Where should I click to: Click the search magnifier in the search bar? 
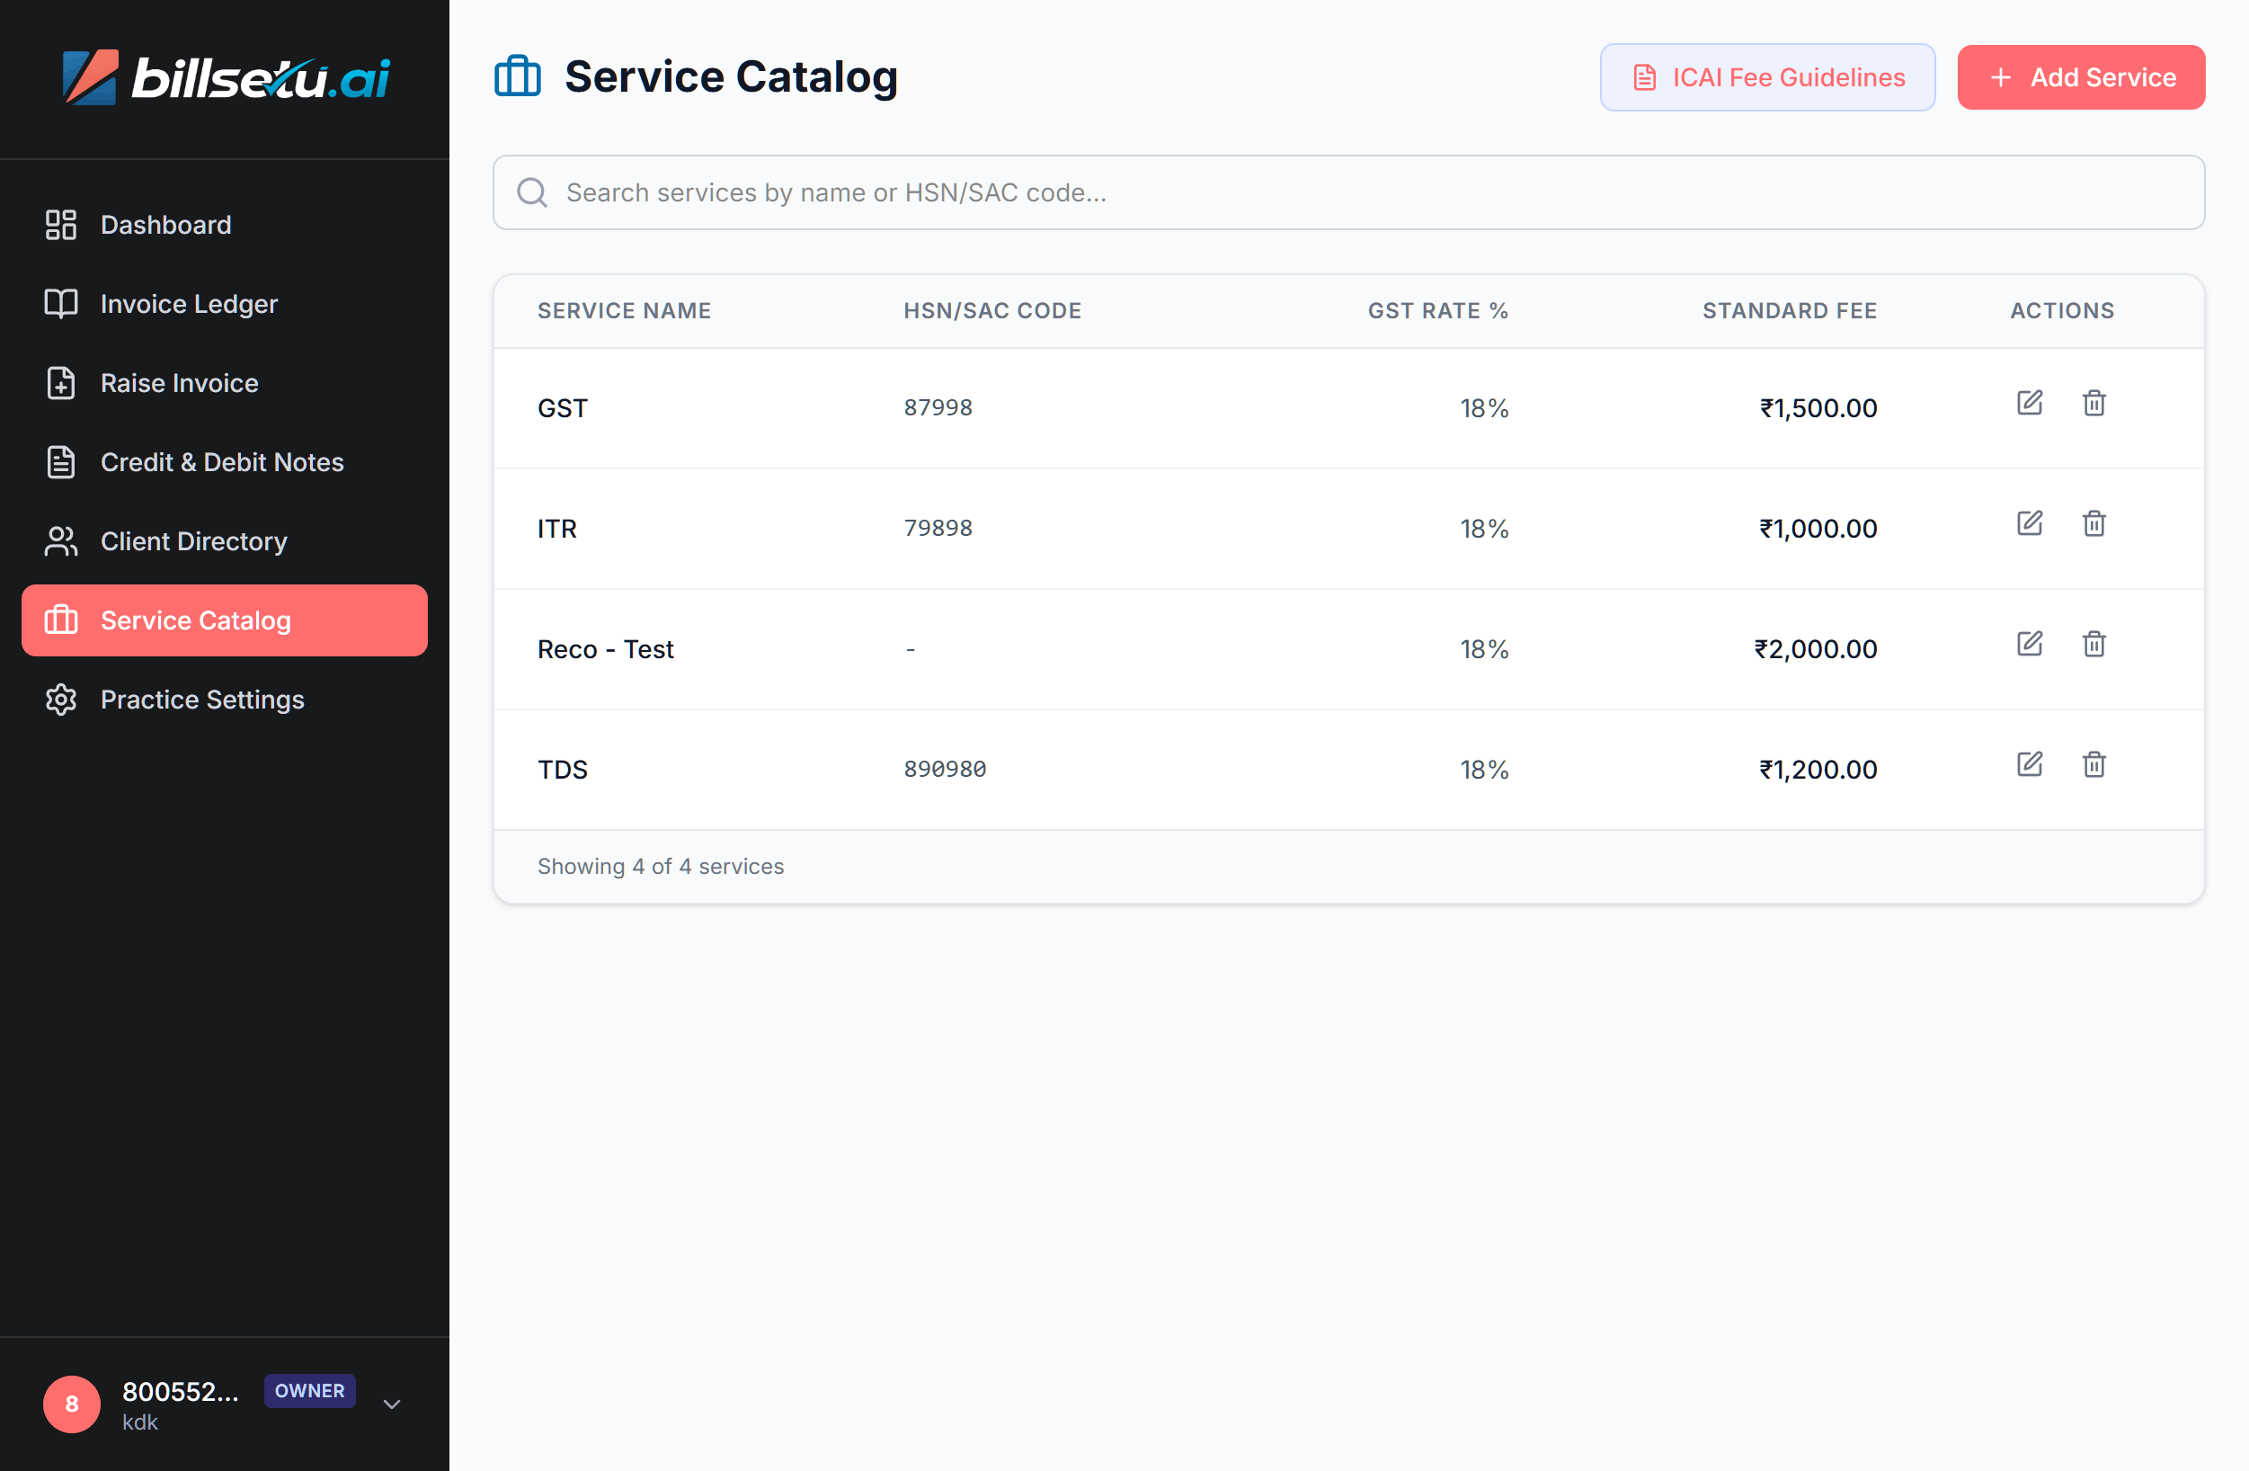pyautogui.click(x=532, y=192)
